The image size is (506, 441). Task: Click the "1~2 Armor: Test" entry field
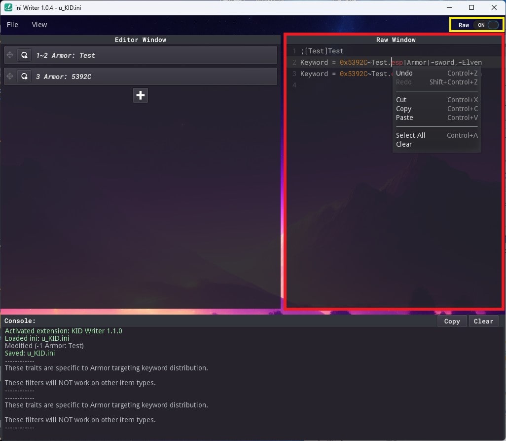148,55
